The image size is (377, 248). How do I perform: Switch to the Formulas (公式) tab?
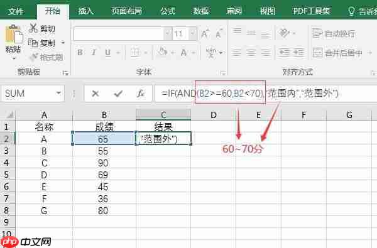168,11
